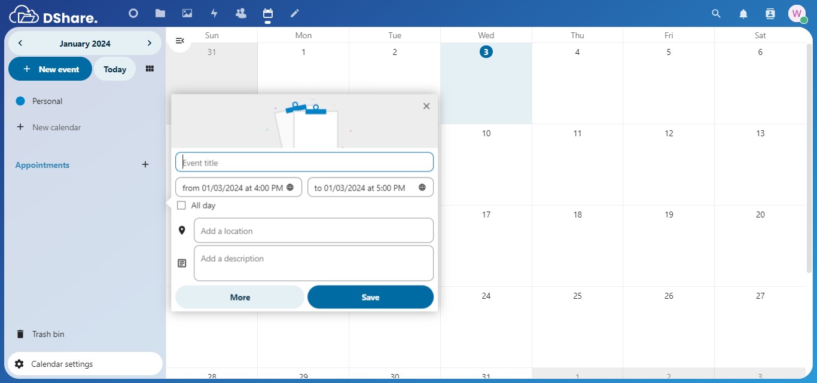Viewport: 817px width, 383px height.
Task: Focus the Event title field
Action: tap(304, 163)
